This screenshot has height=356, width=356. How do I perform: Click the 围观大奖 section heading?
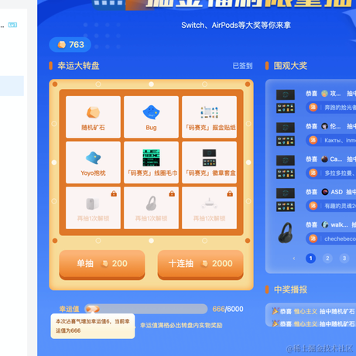(290, 66)
